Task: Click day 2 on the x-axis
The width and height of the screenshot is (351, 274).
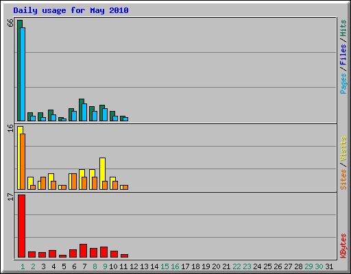Action: pyautogui.click(x=33, y=266)
